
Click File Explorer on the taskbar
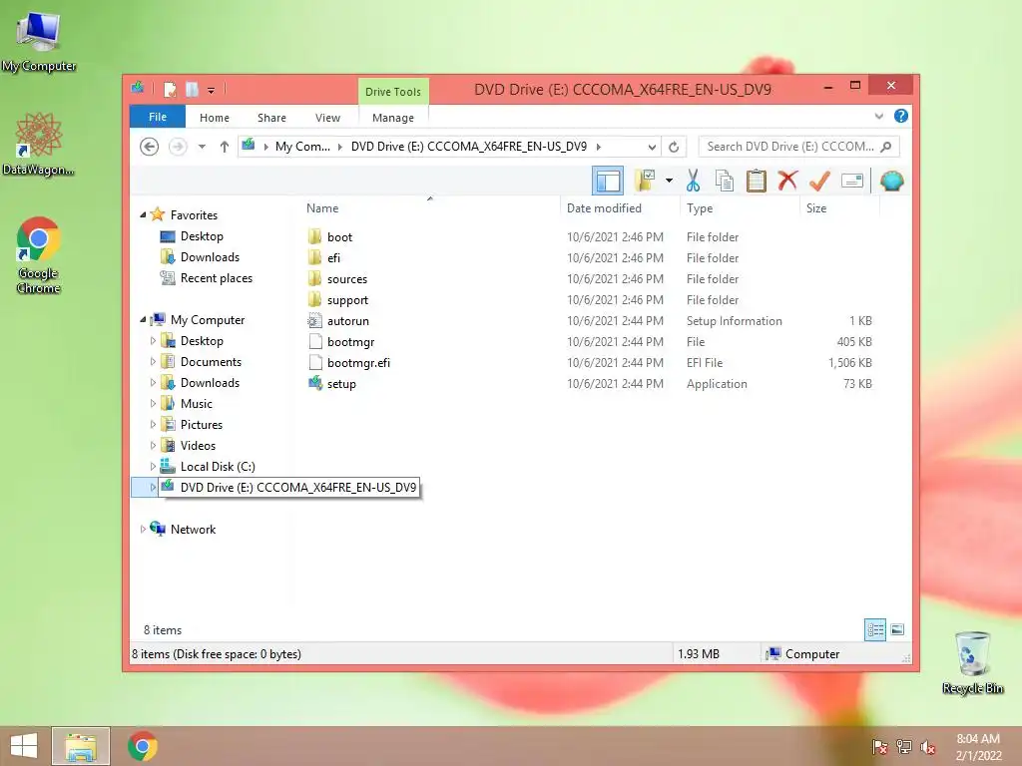[x=81, y=746]
